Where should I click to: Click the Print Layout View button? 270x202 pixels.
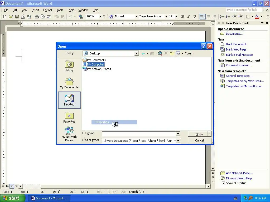point(12,186)
